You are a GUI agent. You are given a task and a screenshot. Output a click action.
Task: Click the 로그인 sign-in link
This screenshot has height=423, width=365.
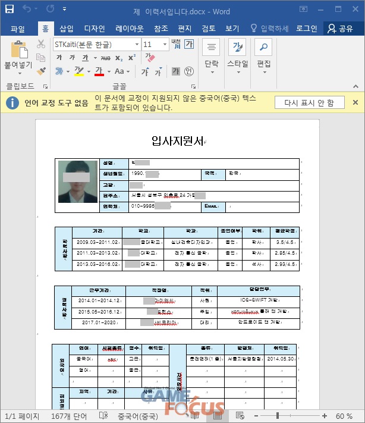(x=307, y=29)
